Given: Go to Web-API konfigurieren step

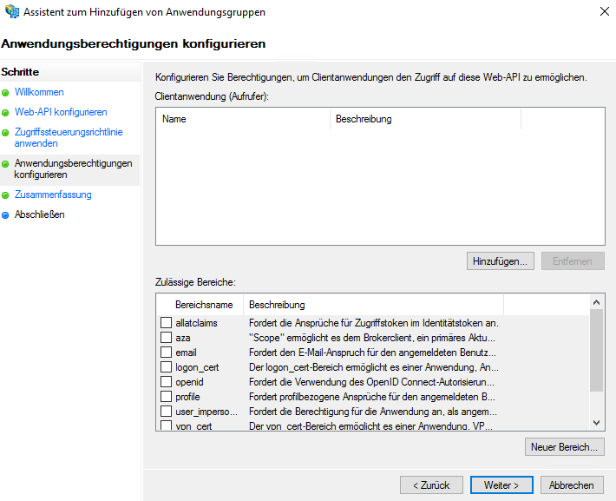Looking at the screenshot, I should point(61,112).
